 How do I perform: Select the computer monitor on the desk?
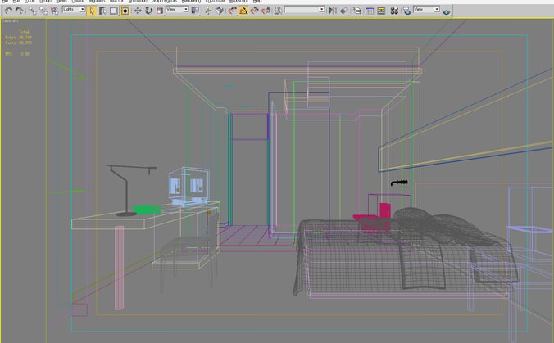pyautogui.click(x=188, y=187)
